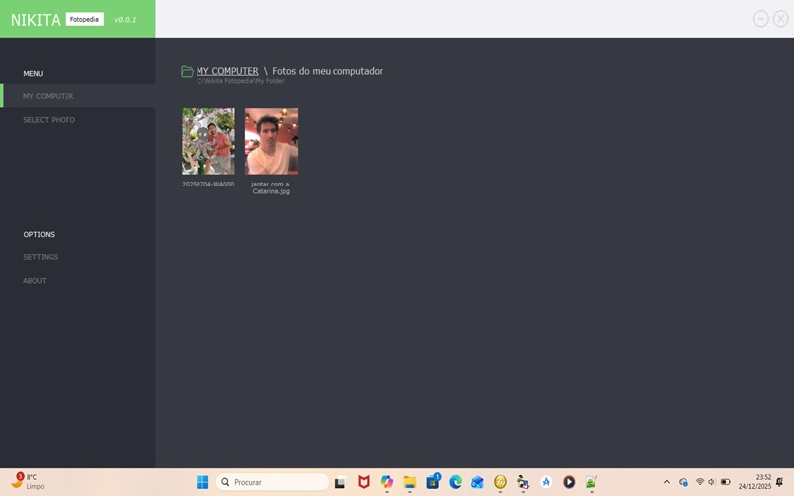The image size is (794, 496).
Task: Open Microsoft Edge from the taskbar
Action: point(456,482)
